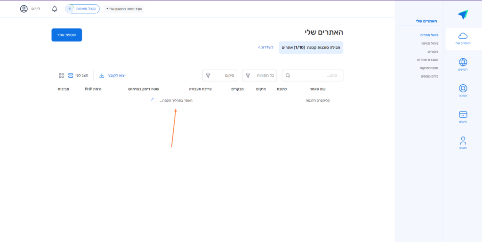Click the download export icon
This screenshot has height=242, width=482.
(102, 75)
